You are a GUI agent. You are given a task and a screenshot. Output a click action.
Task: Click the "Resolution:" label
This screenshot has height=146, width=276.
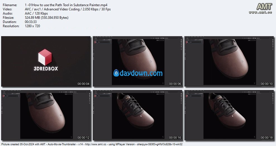pos(11,26)
